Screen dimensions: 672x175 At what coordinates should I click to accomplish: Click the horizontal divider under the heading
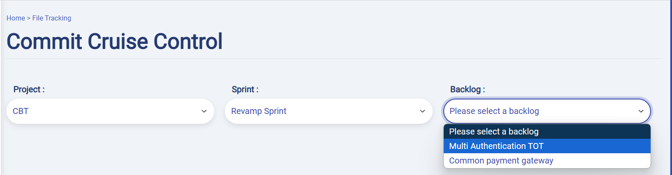pos(334,59)
